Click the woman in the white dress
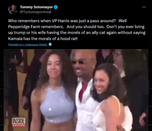The height and width of the screenshot is (131, 152). (x=109, y=97)
